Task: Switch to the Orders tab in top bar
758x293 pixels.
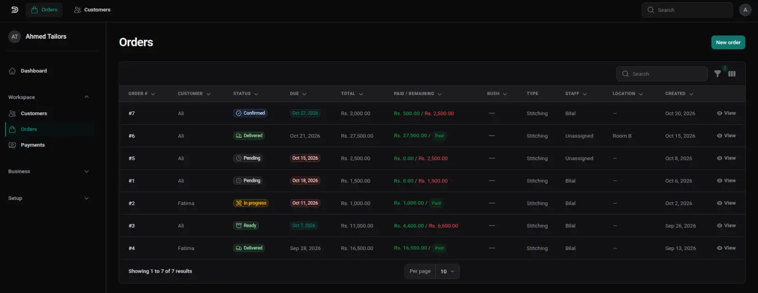Action: (x=44, y=10)
